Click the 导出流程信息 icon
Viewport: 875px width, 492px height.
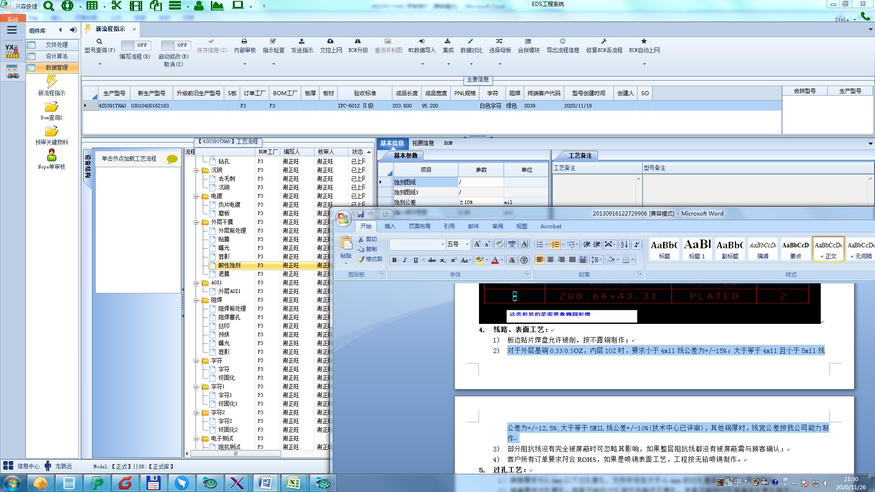(x=562, y=41)
